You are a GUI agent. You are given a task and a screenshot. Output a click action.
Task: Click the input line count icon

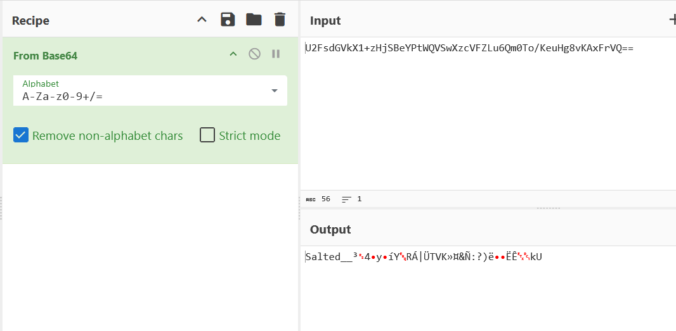pos(346,199)
